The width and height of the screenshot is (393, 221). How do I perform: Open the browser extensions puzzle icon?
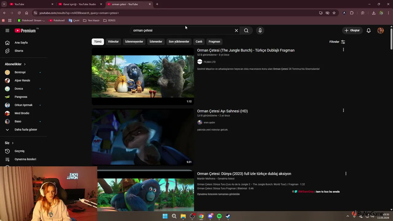click(352, 13)
